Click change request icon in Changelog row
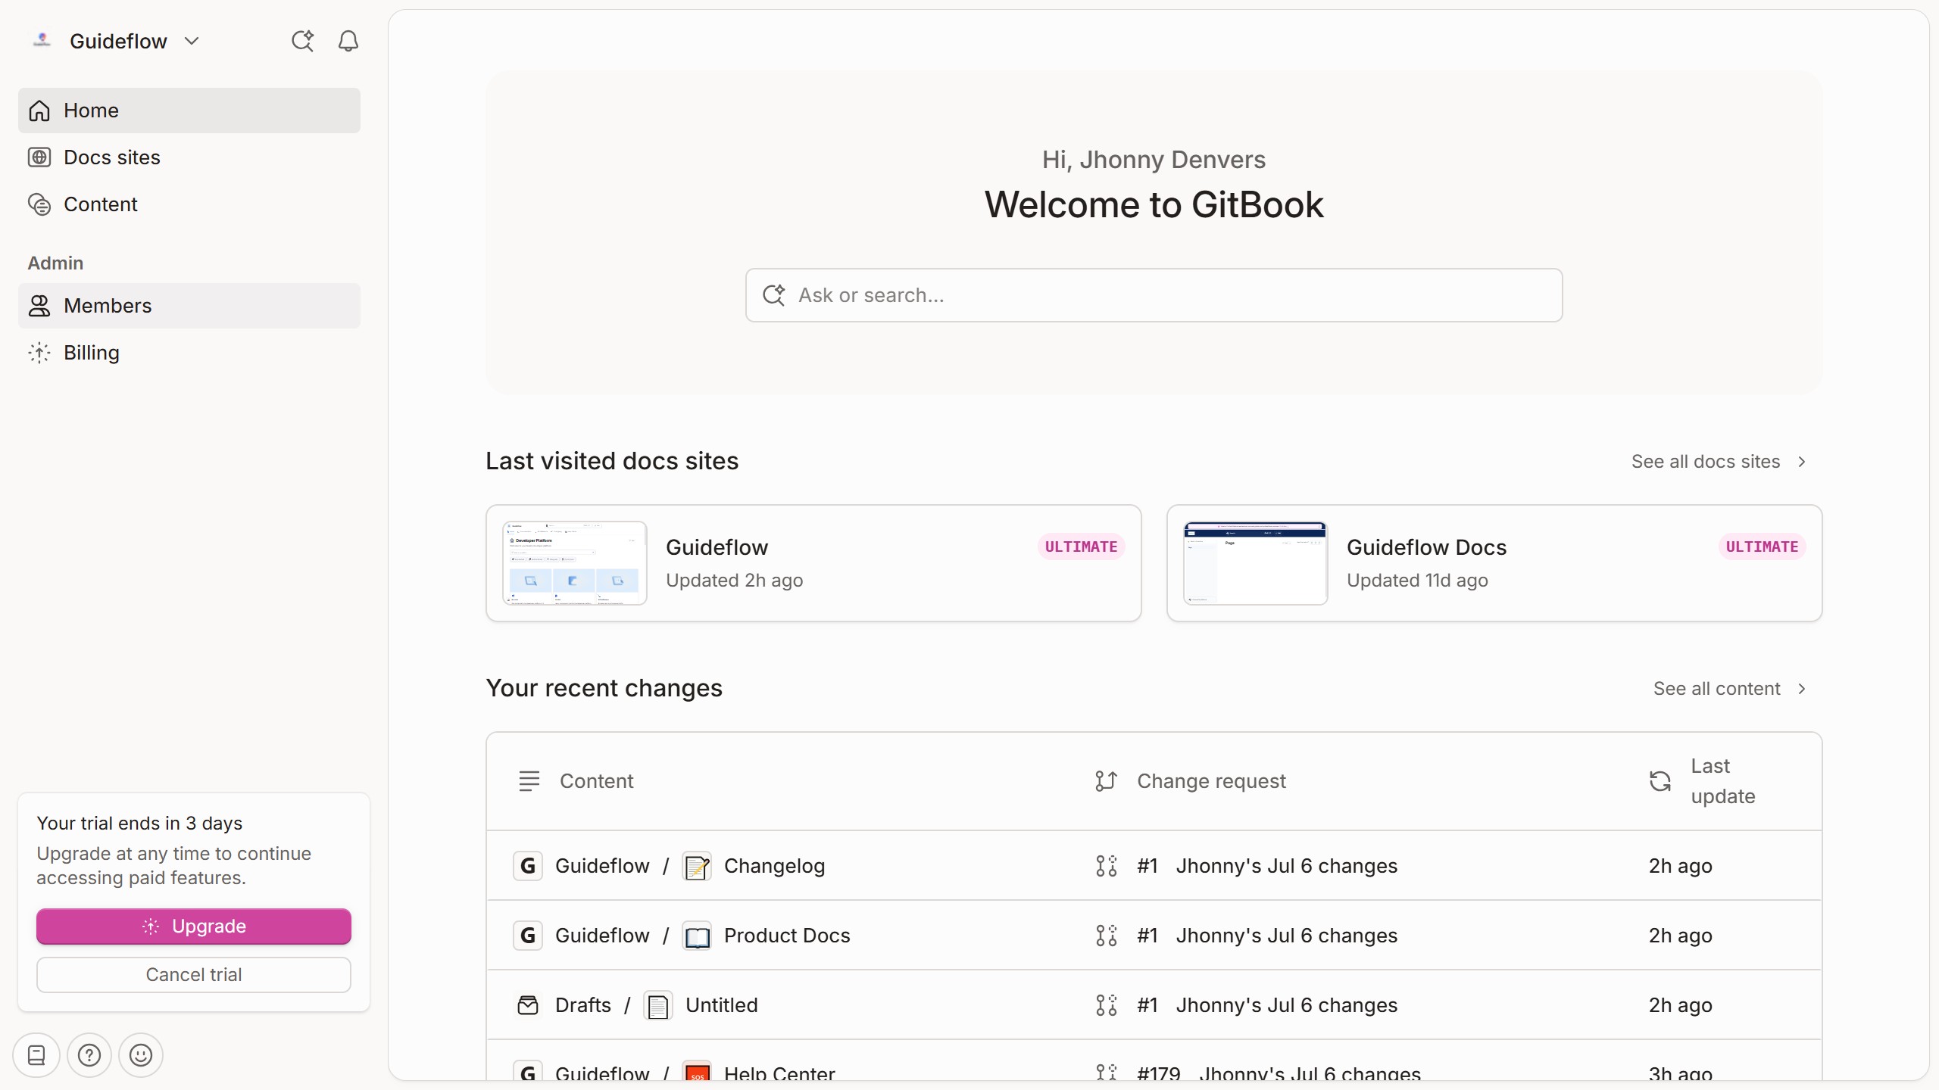 (1106, 866)
